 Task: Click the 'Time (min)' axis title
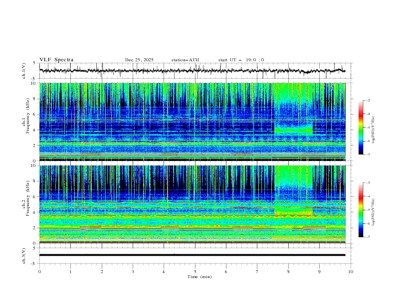pyautogui.click(x=199, y=277)
